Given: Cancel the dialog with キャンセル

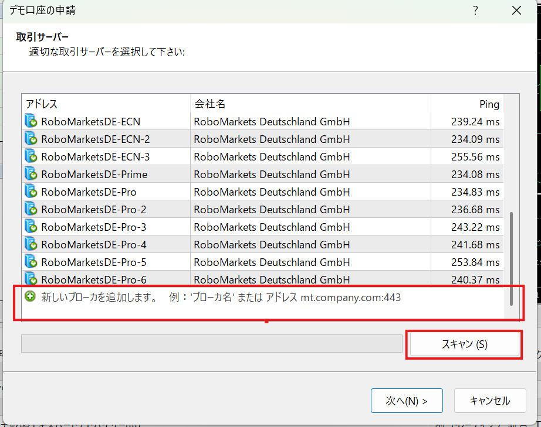Looking at the screenshot, I should point(489,401).
